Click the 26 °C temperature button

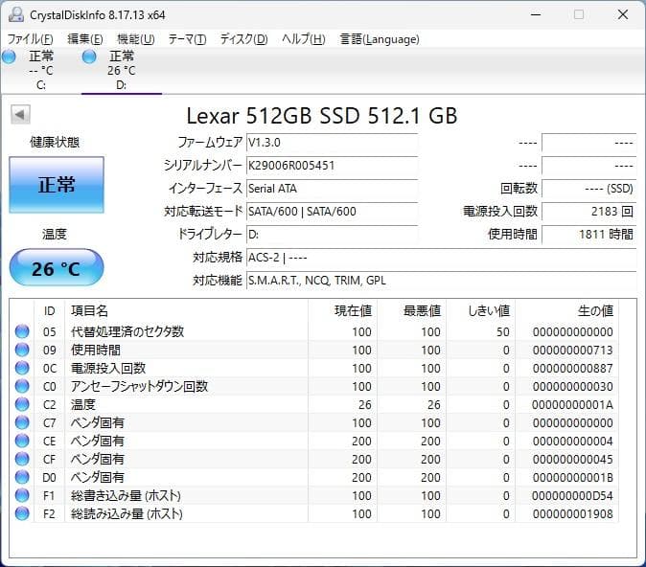tap(57, 267)
